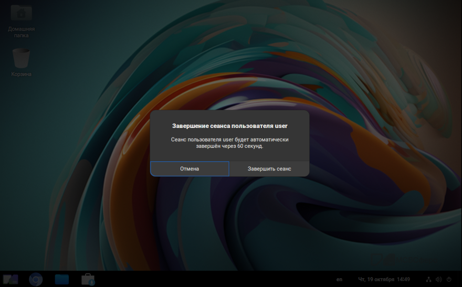Launch the Chromium browser from the taskbar
Image resolution: width=462 pixels, height=287 pixels.
(36, 279)
